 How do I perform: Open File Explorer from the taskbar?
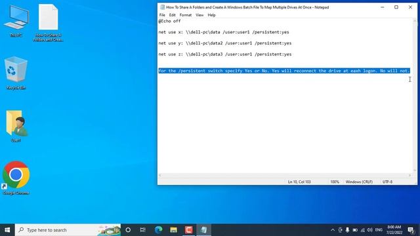[x=173, y=230]
